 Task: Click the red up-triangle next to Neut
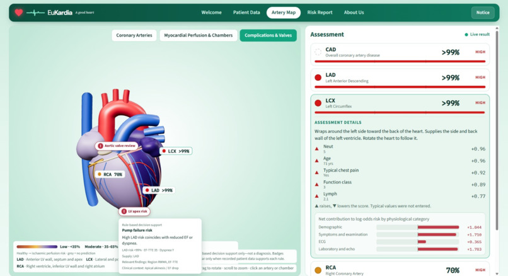pos(317,149)
